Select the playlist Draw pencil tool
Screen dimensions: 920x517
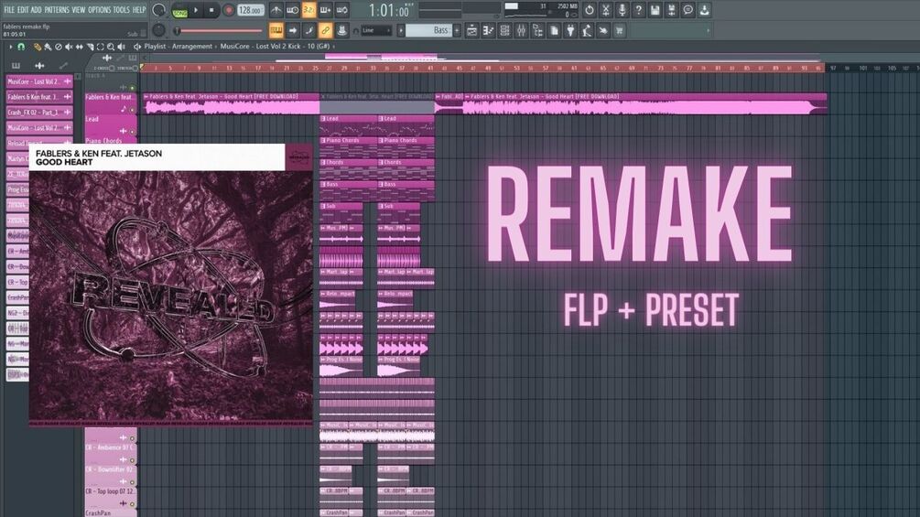[x=38, y=47]
